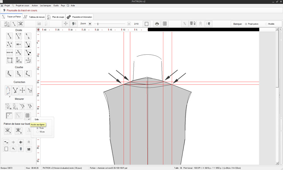
Task: Select the rectangle tool in the Droite section
Action: (10, 60)
